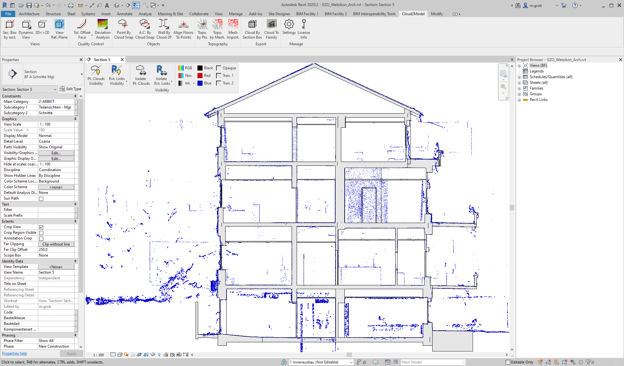Expand Sheets (all) in Project Browser
This screenshot has width=624, height=366.
click(x=519, y=83)
